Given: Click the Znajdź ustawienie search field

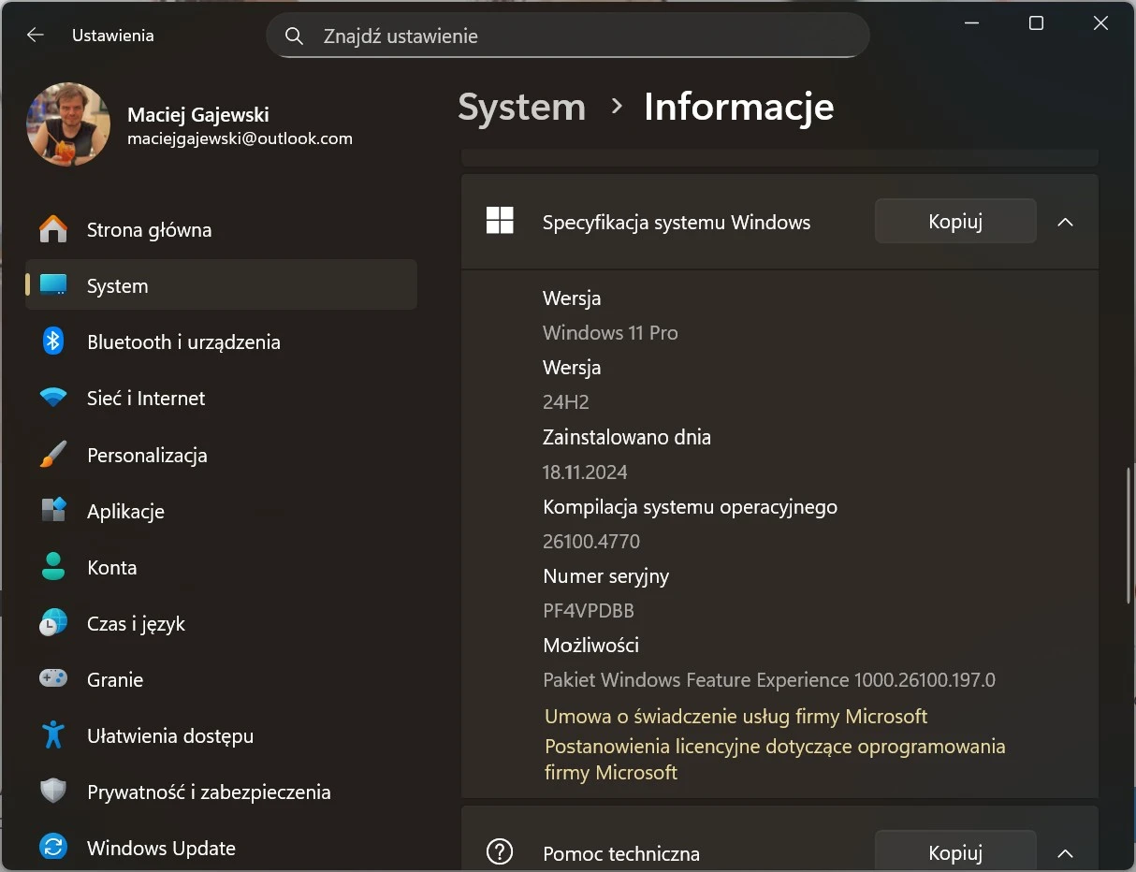Looking at the screenshot, I should point(568,36).
